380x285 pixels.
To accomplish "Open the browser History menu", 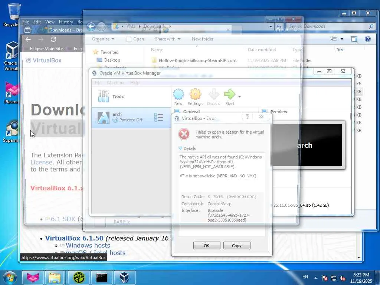I will point(66,22).
